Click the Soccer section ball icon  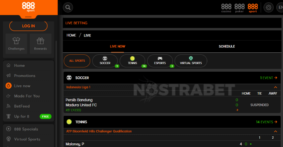(x=69, y=78)
